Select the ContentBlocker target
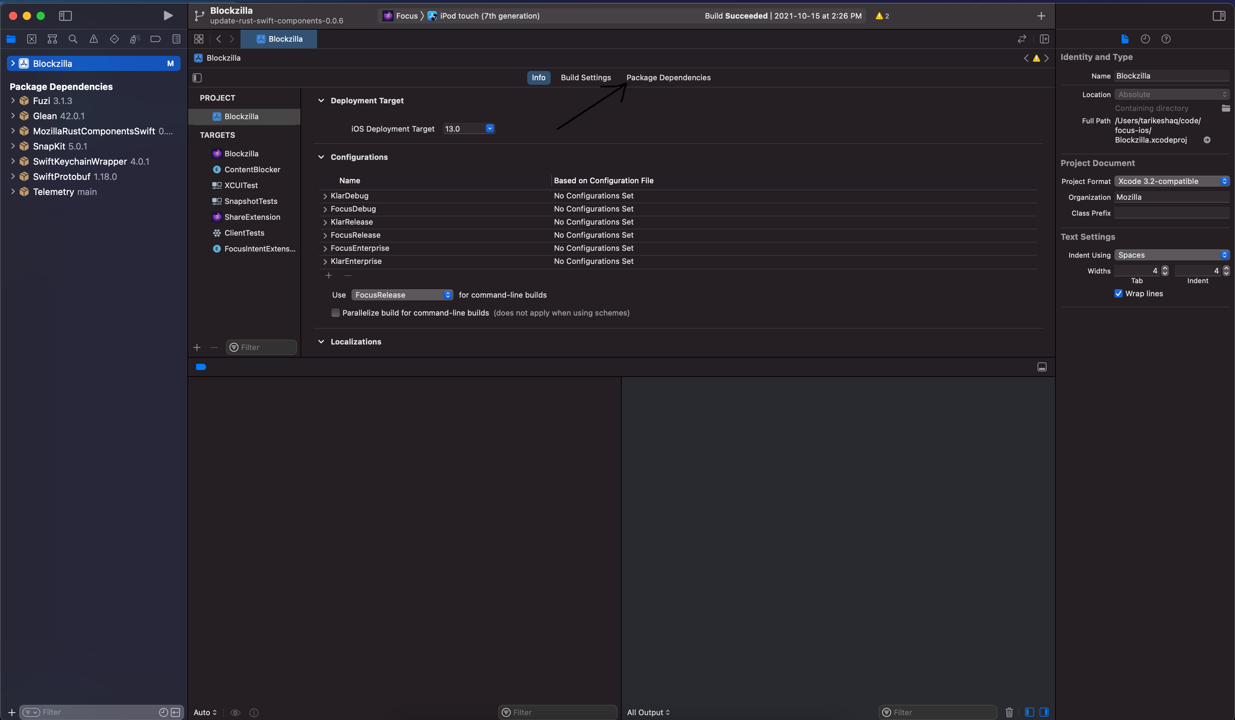The image size is (1235, 720). pyautogui.click(x=252, y=169)
